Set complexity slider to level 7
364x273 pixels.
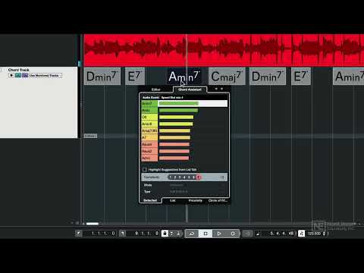click(x=199, y=177)
